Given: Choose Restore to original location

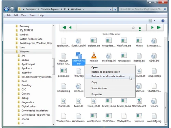Looking at the screenshot, I should point(106,72).
